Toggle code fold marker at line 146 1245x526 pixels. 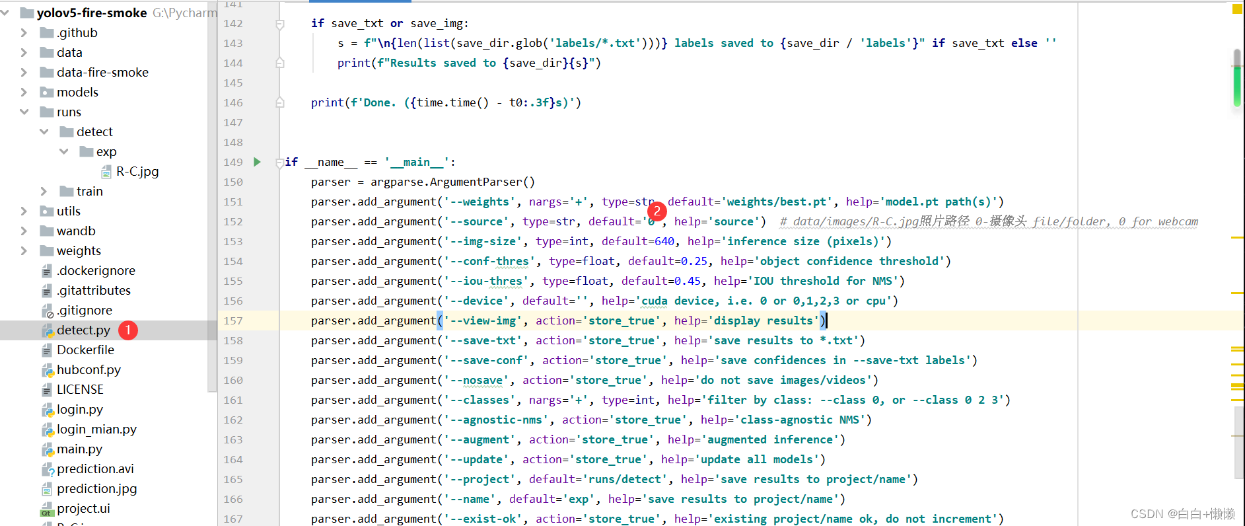[x=280, y=103]
